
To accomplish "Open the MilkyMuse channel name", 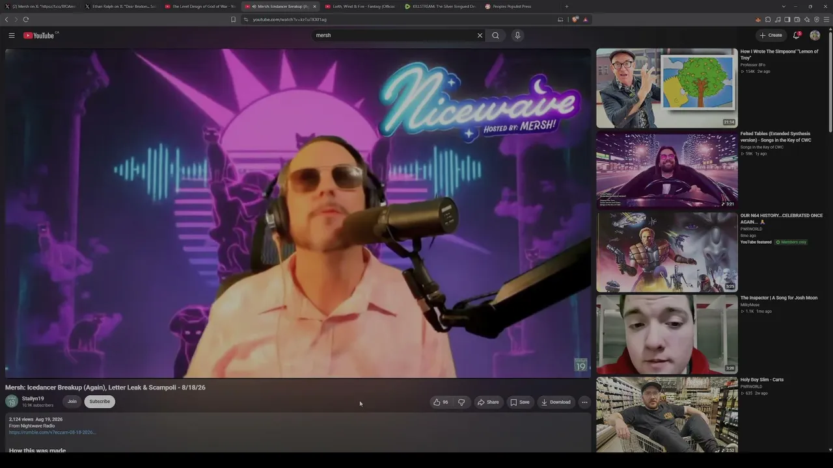I will coord(750,305).
